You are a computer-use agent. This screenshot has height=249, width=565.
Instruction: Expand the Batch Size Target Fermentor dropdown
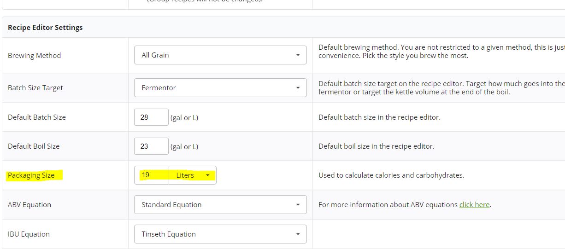(x=220, y=88)
